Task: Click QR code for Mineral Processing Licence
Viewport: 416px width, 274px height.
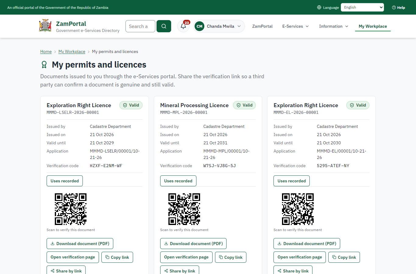Action: pyautogui.click(x=184, y=209)
